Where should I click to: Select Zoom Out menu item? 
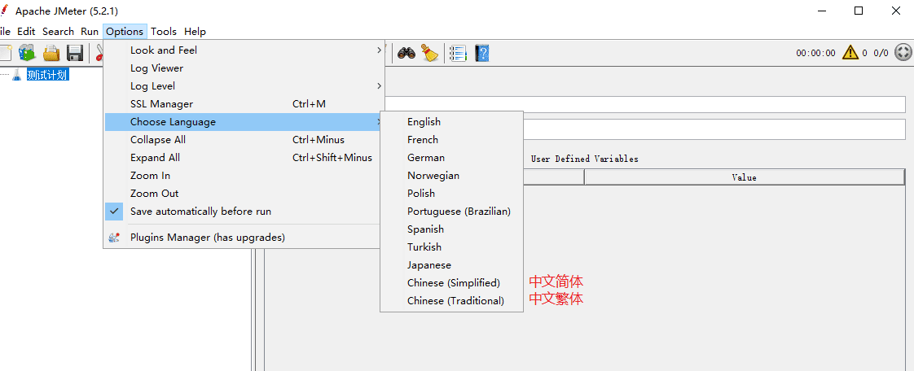[x=244, y=194]
